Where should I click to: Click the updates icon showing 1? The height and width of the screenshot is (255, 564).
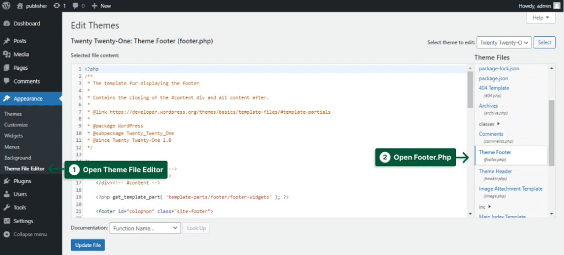pyautogui.click(x=56, y=5)
